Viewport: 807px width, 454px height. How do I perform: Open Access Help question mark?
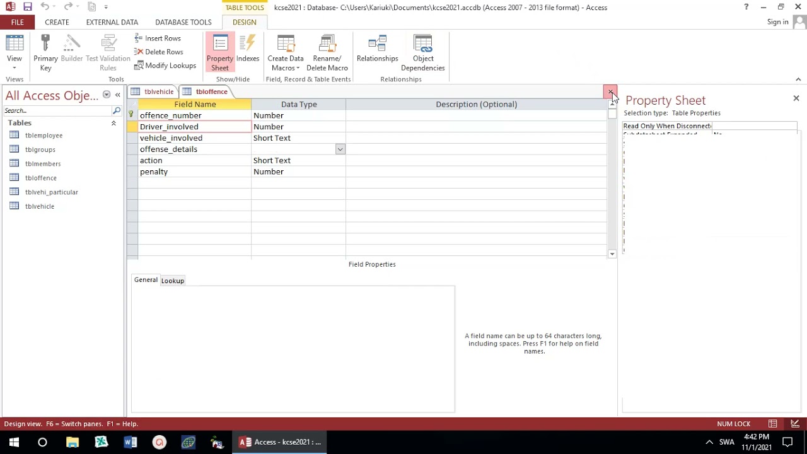[746, 7]
